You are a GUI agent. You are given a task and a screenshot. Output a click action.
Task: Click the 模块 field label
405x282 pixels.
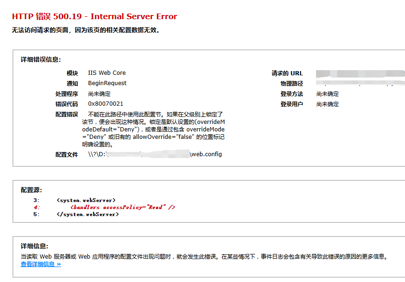72,73
